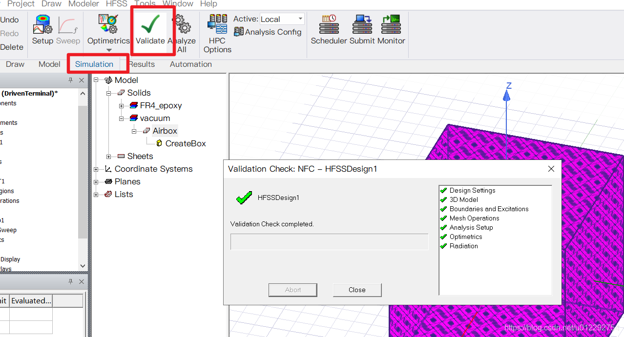
Task: Open the job Monitor
Action: [391, 30]
